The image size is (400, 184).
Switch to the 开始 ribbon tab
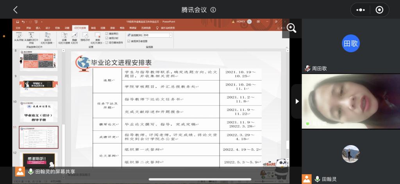[x=29, y=28]
